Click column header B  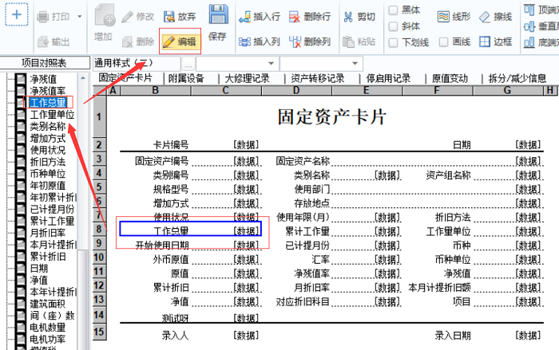click(x=156, y=90)
